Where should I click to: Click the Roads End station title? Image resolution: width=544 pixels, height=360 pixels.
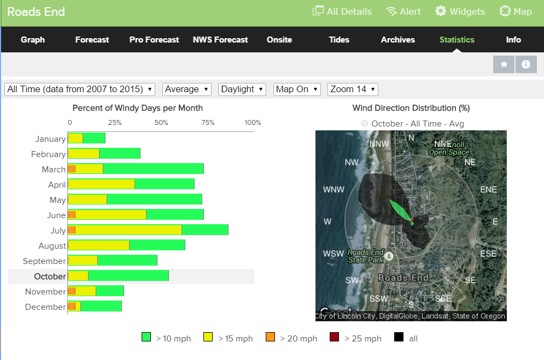[x=36, y=12]
